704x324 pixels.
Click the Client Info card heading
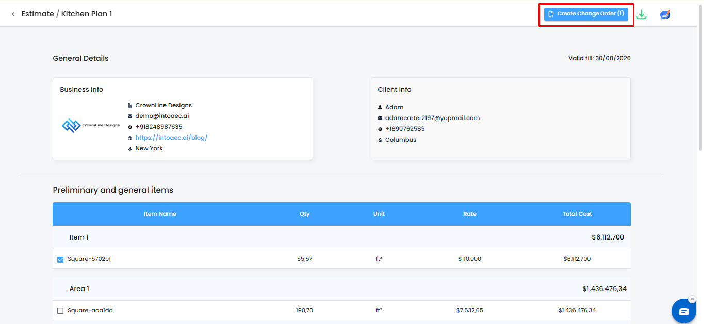click(395, 90)
